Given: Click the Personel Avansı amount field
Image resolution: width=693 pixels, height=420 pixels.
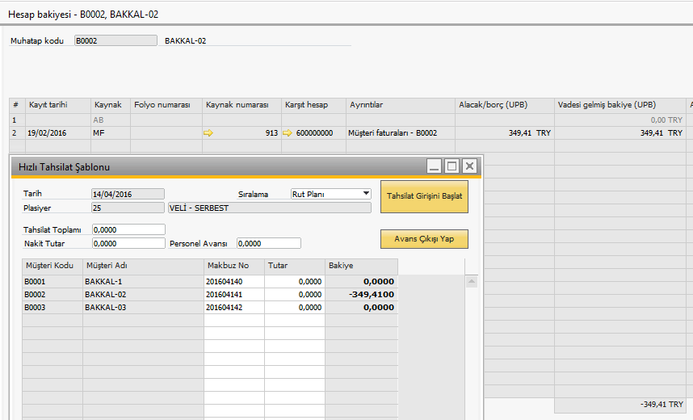Looking at the screenshot, I should [268, 243].
